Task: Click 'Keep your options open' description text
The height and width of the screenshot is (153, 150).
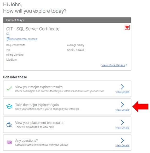Action: (47, 109)
